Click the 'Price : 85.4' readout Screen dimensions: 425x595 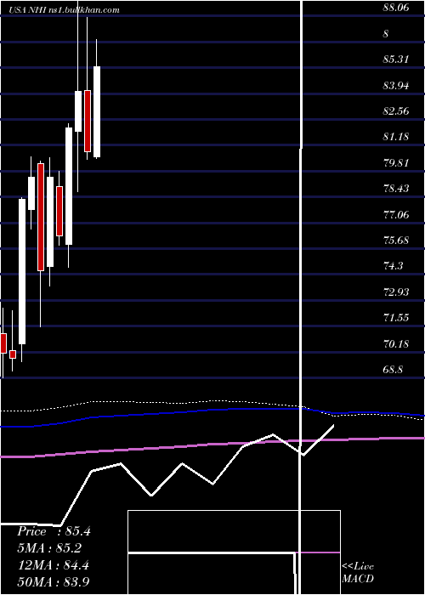54,531
